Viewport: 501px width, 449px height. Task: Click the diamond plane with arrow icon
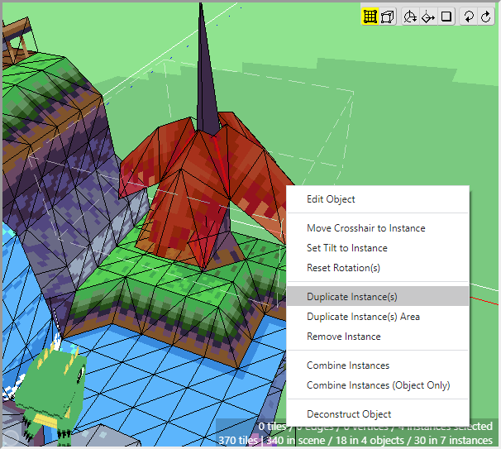[428, 17]
